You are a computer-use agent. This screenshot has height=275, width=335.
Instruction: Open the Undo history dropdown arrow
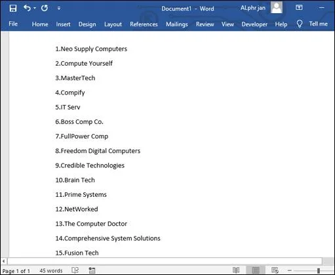pos(35,9)
